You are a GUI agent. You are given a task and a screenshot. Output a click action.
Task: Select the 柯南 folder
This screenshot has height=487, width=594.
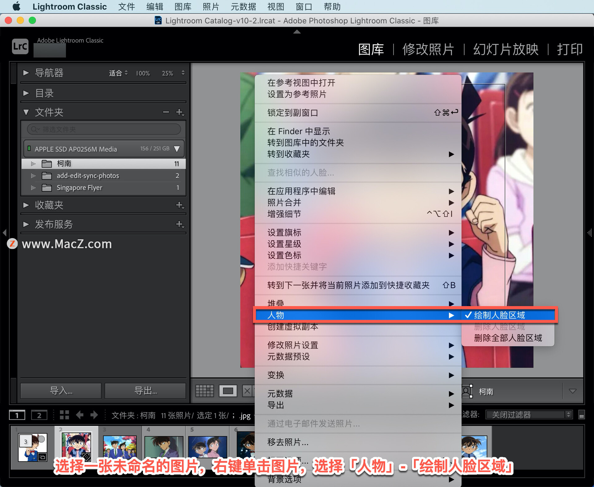click(104, 164)
